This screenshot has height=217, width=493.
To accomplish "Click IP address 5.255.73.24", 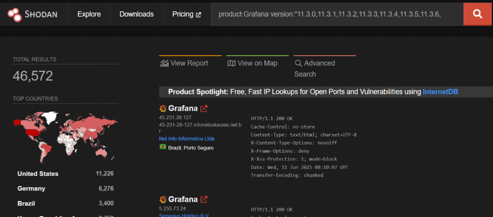I will (173, 208).
